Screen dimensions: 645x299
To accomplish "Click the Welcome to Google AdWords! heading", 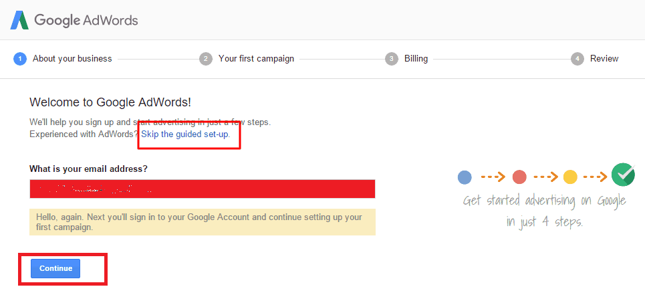I will [111, 102].
